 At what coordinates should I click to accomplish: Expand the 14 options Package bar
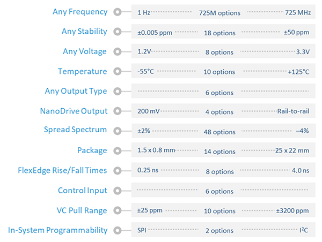tap(223, 152)
